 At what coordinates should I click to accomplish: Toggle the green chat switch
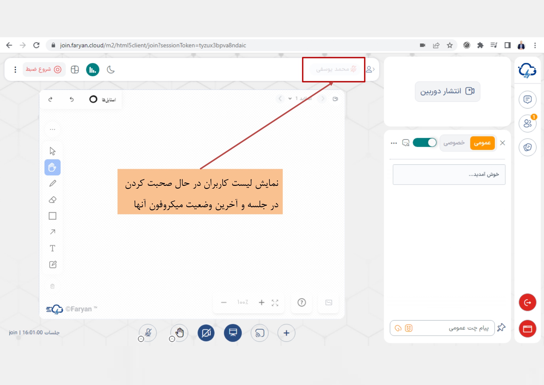[424, 143]
